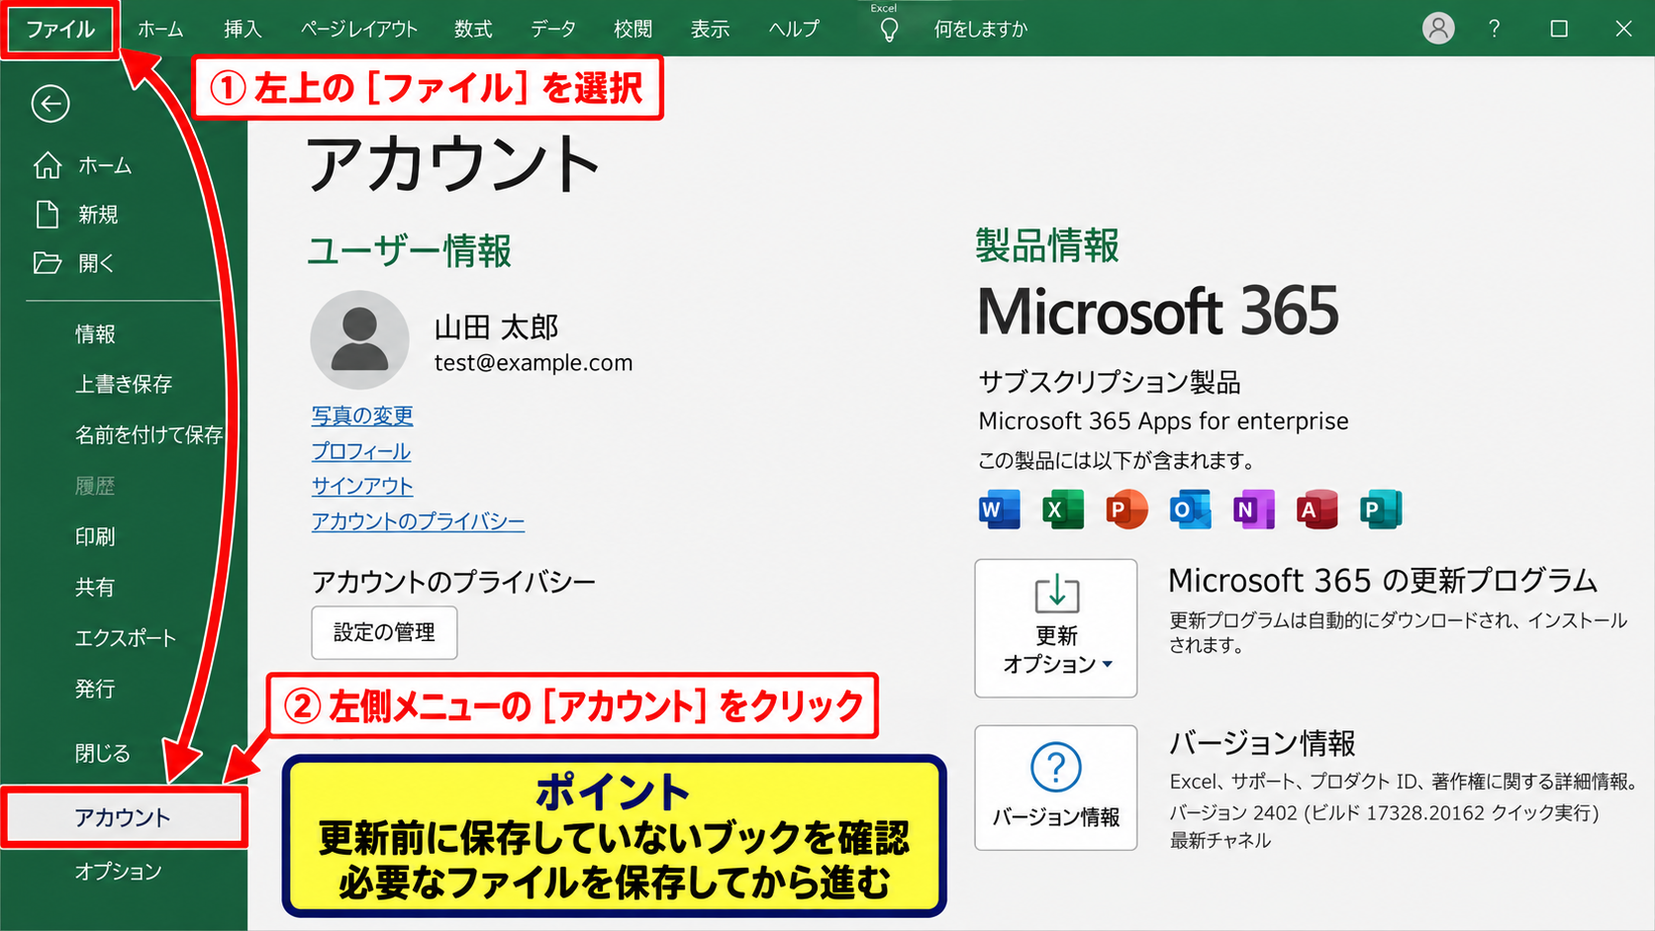
Task: Click the Manage Settings (設定の管理) button
Action: coord(384,632)
